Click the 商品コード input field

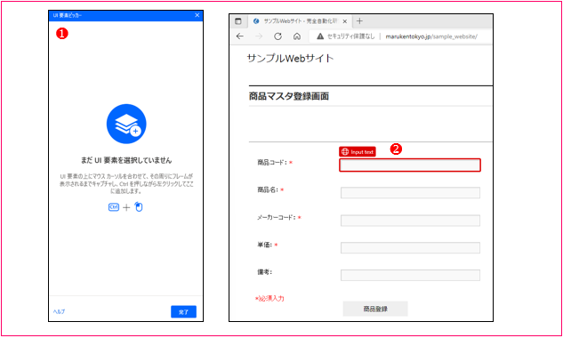pos(410,165)
